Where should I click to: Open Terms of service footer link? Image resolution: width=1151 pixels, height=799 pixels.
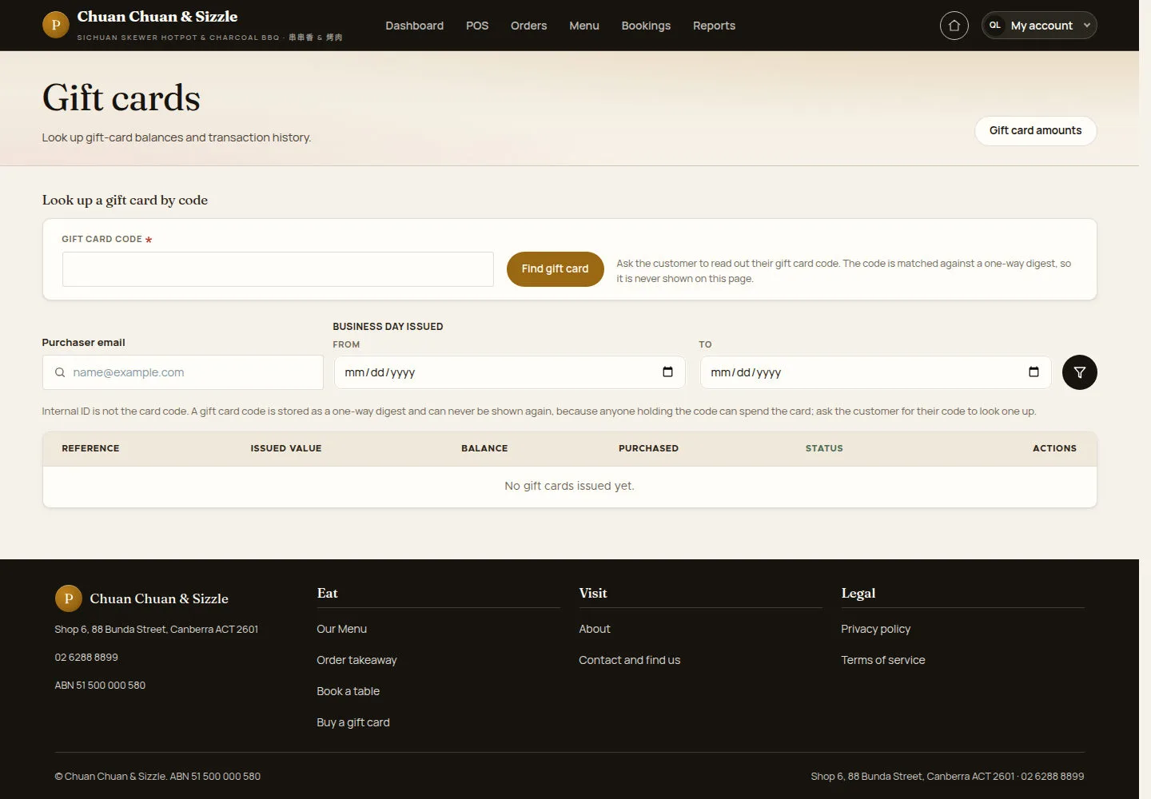(883, 660)
